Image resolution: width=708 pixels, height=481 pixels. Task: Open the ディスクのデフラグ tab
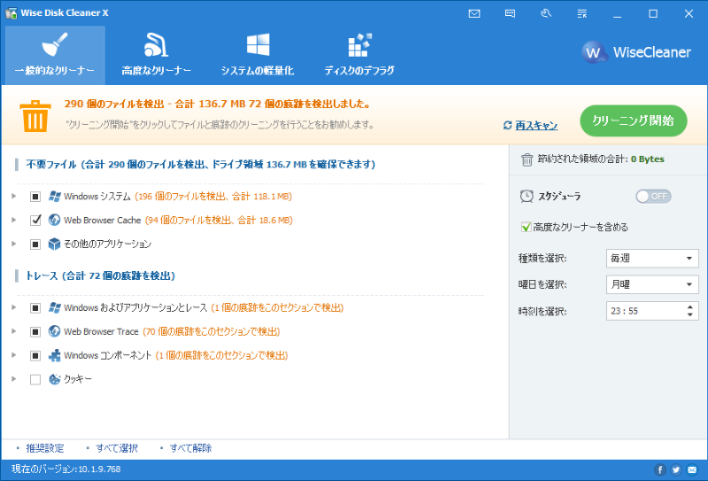(359, 55)
